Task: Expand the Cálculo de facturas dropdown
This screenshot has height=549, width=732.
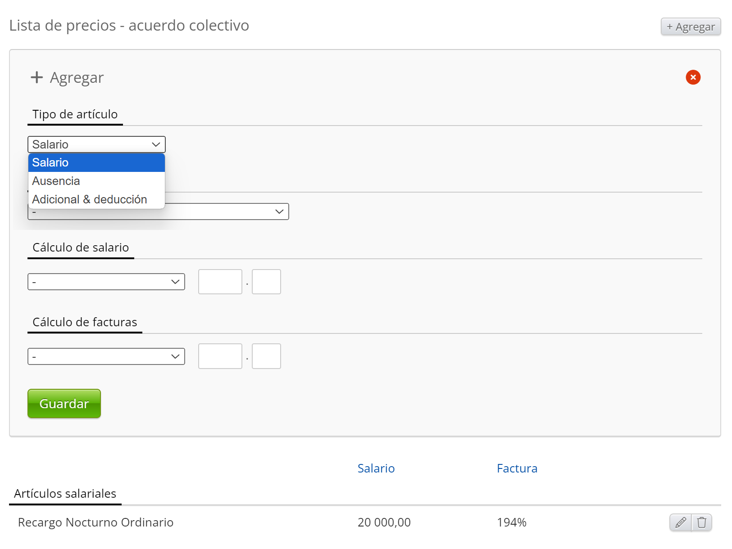Action: [106, 356]
